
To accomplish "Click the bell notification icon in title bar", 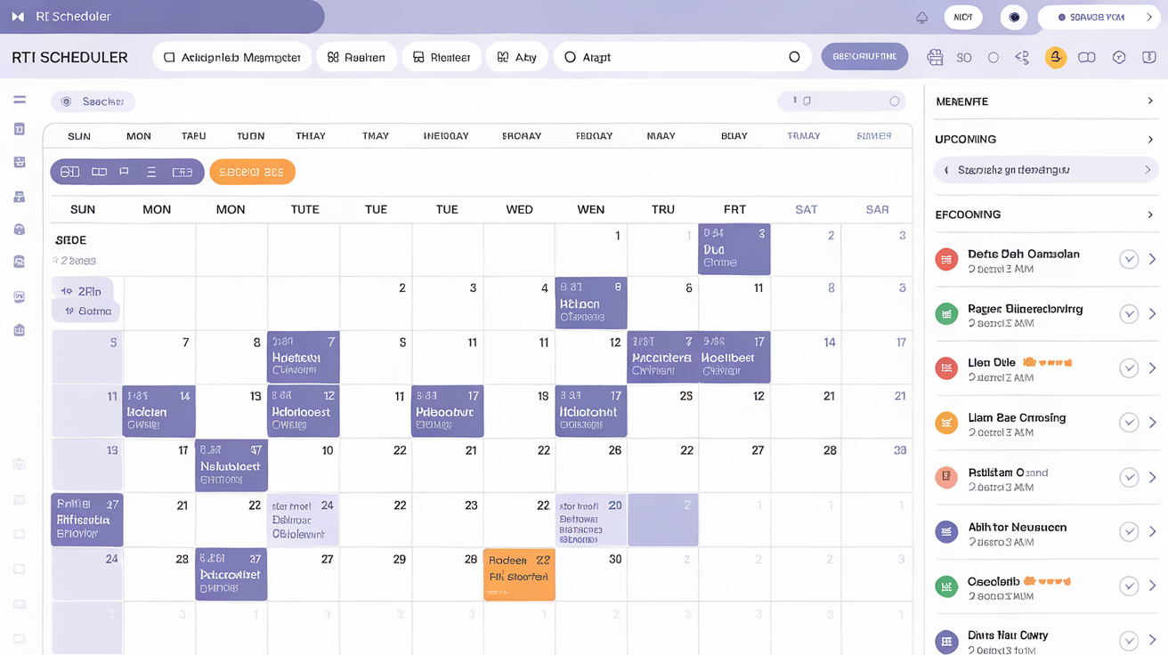I will [922, 18].
